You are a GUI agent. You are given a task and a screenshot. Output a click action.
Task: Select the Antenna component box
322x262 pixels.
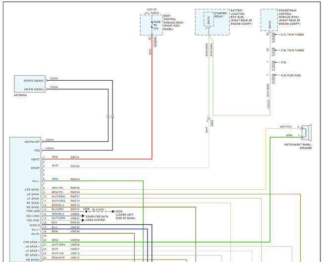pos(30,84)
